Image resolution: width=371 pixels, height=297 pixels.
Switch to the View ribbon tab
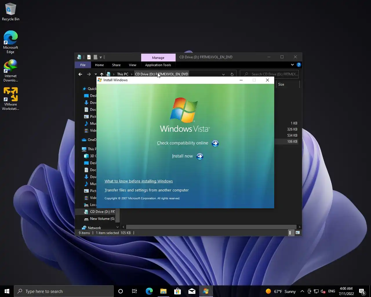[132, 65]
